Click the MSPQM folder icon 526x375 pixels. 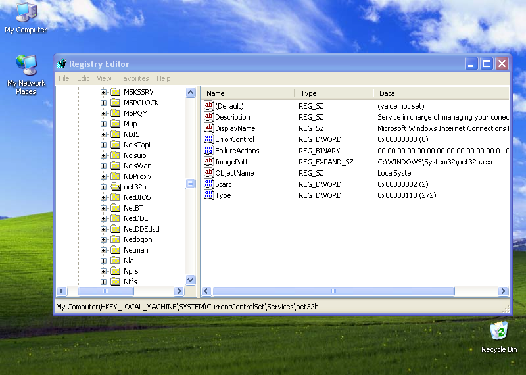point(116,113)
